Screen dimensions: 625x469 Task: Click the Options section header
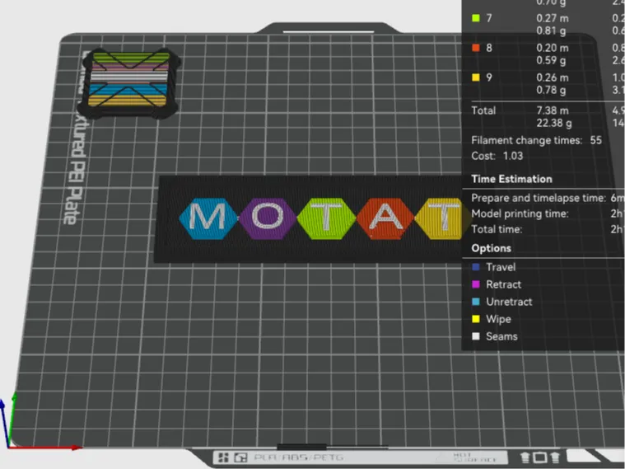coord(491,248)
